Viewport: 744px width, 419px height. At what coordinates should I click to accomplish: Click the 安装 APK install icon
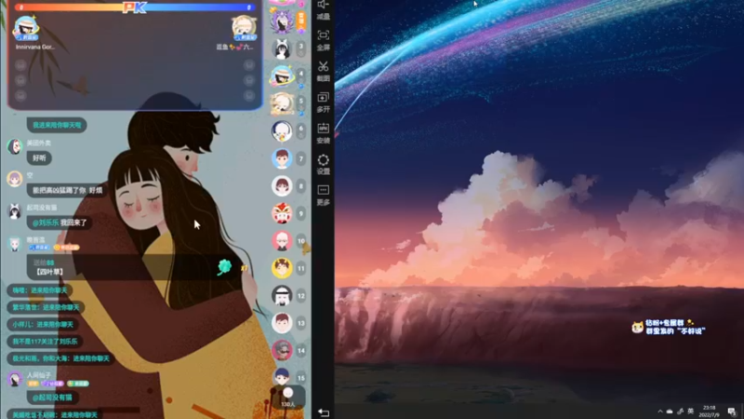point(323,133)
